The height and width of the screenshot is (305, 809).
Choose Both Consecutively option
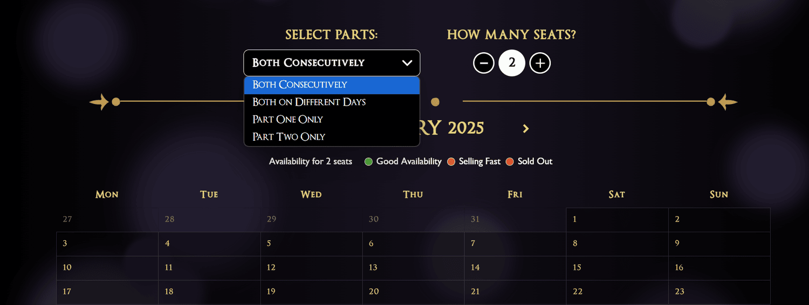[x=332, y=85]
